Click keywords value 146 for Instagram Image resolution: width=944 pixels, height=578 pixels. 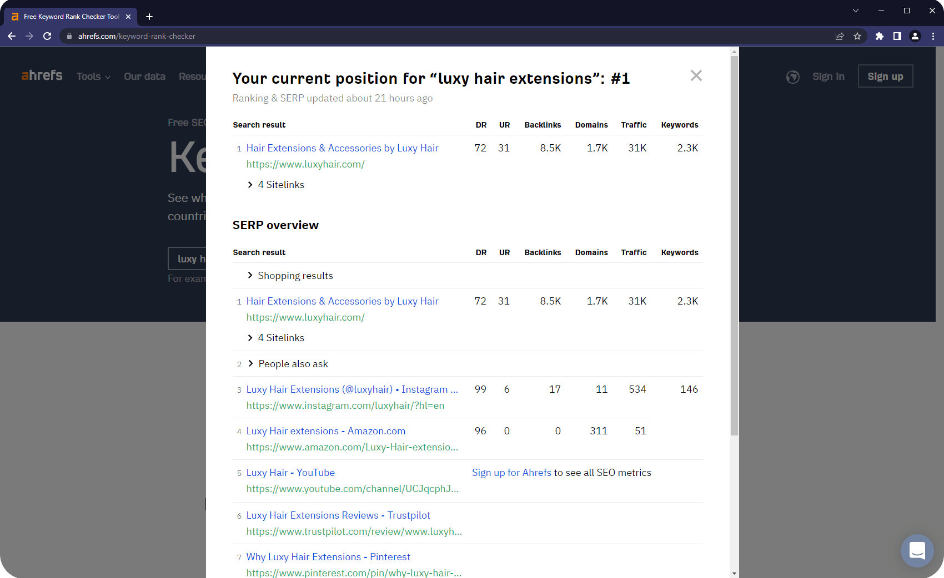tap(689, 389)
